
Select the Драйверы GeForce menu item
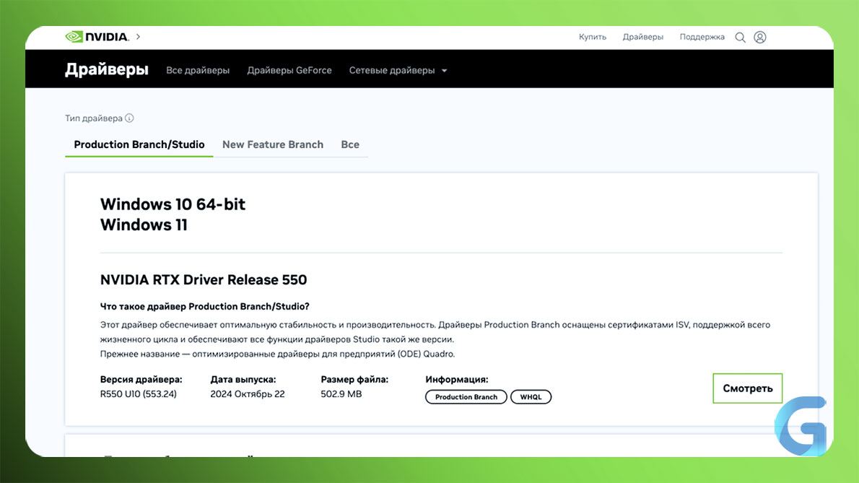(x=289, y=70)
